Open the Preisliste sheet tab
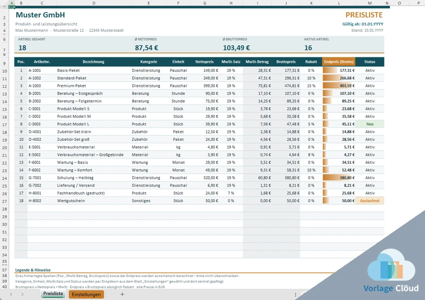The height and width of the screenshot is (300, 425). (53, 294)
